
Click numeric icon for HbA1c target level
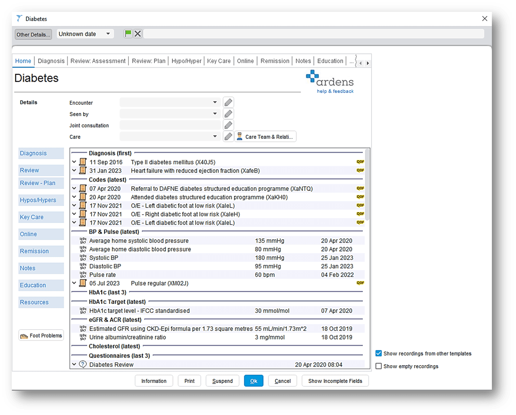click(83, 311)
